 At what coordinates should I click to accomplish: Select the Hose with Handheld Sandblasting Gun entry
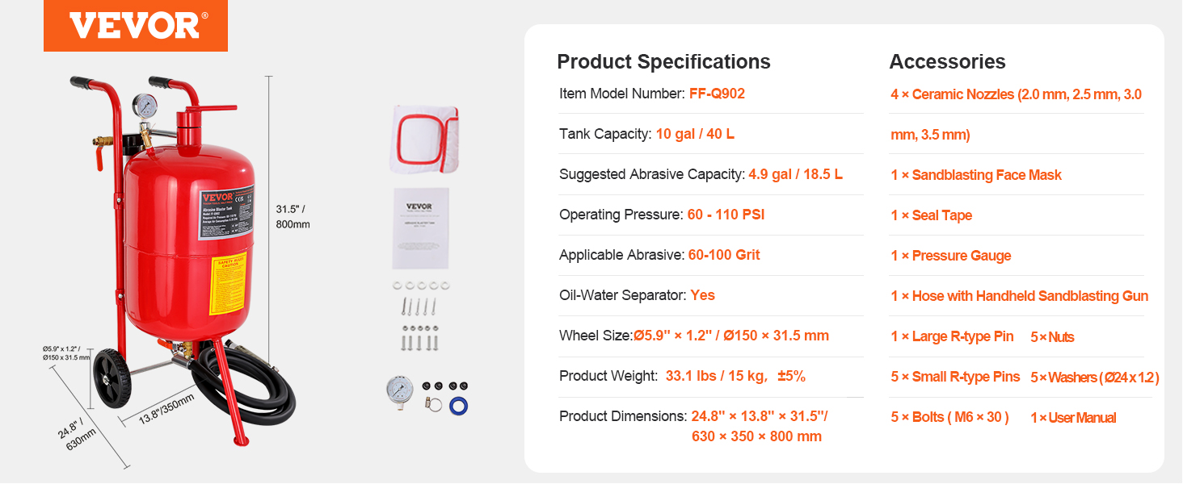1019,296
